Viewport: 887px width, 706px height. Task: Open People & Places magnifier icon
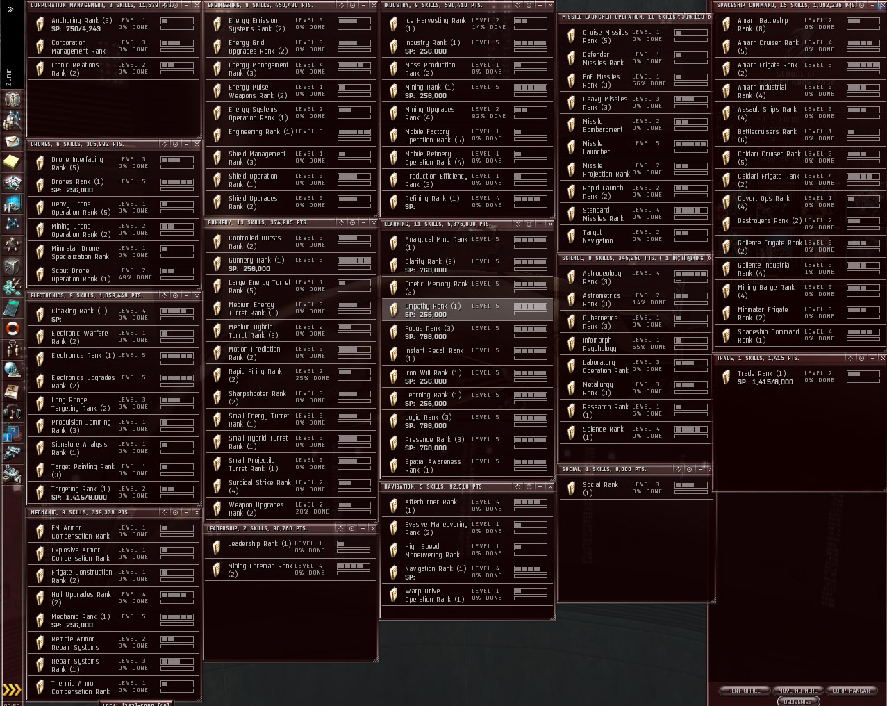(x=12, y=120)
